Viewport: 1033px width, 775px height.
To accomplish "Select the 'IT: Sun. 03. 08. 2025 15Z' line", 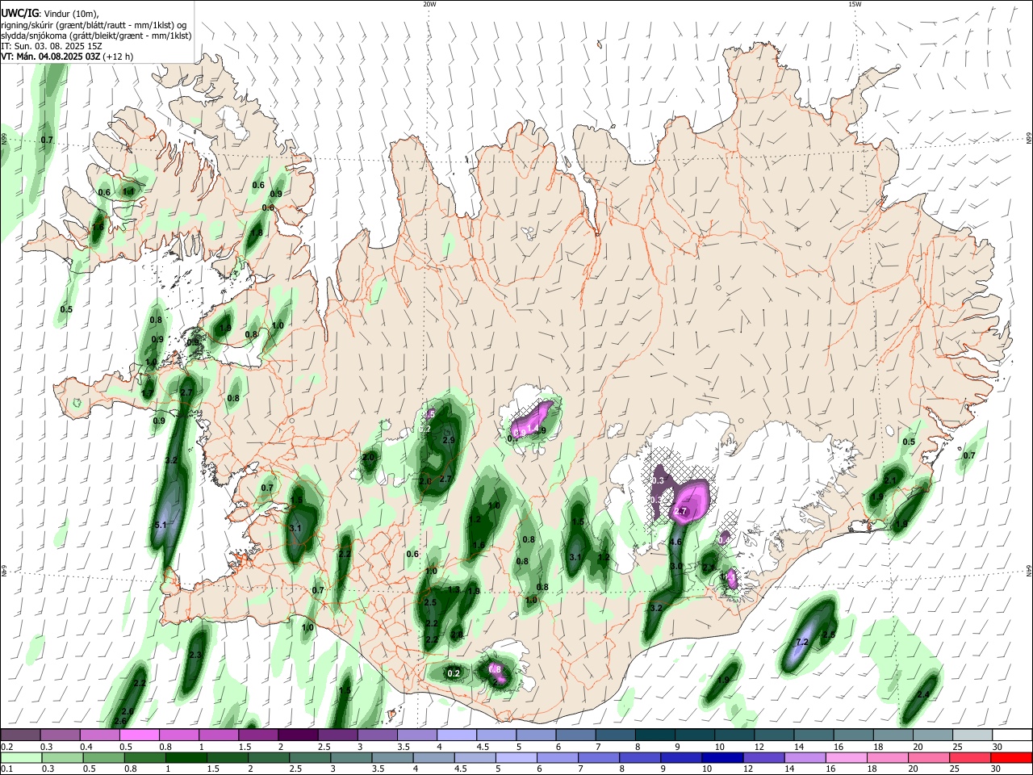I will pos(51,46).
